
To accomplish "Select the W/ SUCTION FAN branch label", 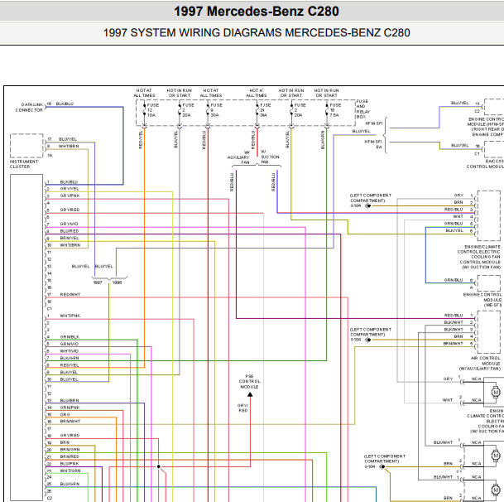I will (x=270, y=157).
